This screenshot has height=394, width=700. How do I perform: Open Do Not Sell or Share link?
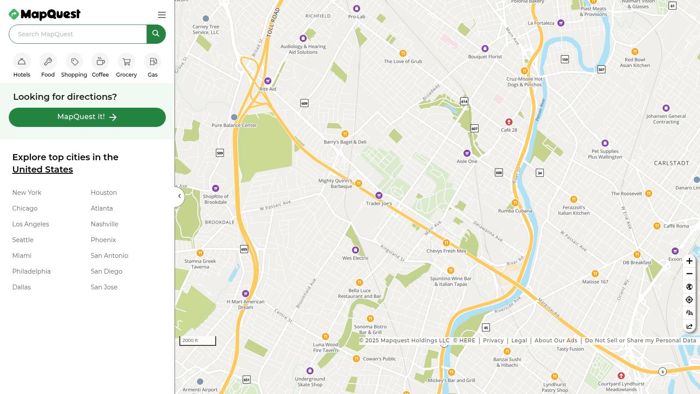pyautogui.click(x=640, y=341)
